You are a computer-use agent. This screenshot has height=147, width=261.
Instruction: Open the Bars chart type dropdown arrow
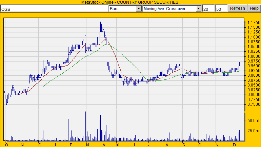click(139, 9)
